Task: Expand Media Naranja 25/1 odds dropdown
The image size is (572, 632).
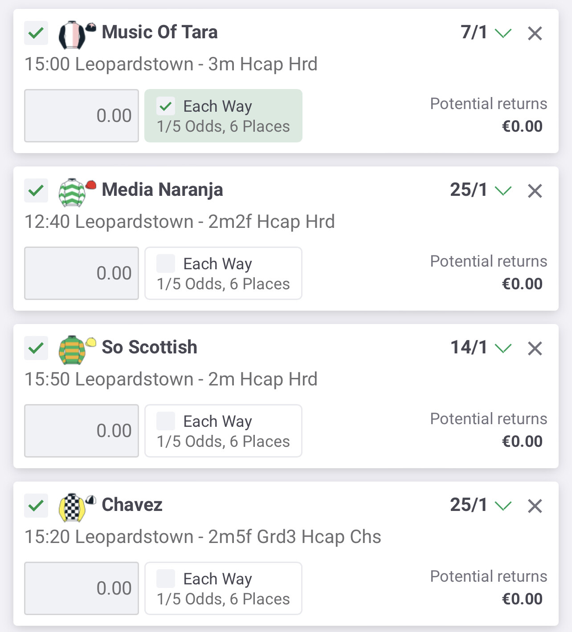Action: (x=503, y=191)
